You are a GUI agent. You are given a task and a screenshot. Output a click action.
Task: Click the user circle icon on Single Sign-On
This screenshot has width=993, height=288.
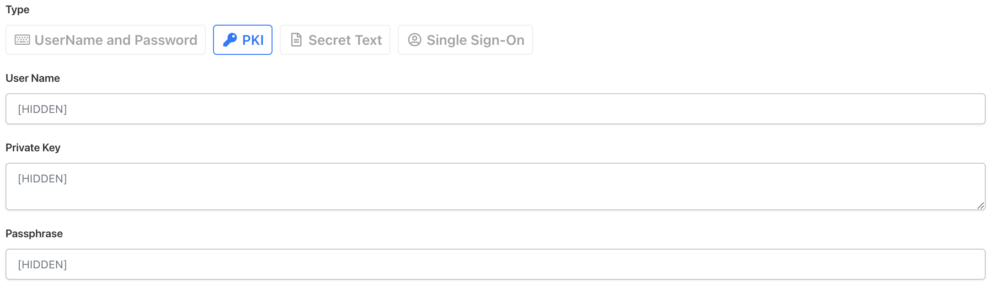pos(414,40)
